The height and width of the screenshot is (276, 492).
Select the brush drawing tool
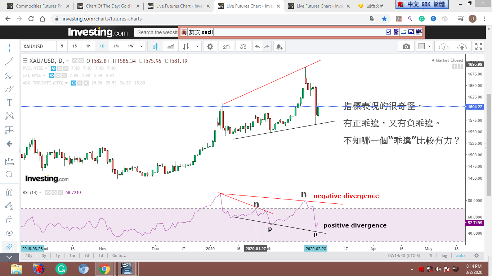pyautogui.click(x=10, y=89)
